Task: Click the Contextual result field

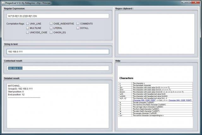Action: pos(58,68)
